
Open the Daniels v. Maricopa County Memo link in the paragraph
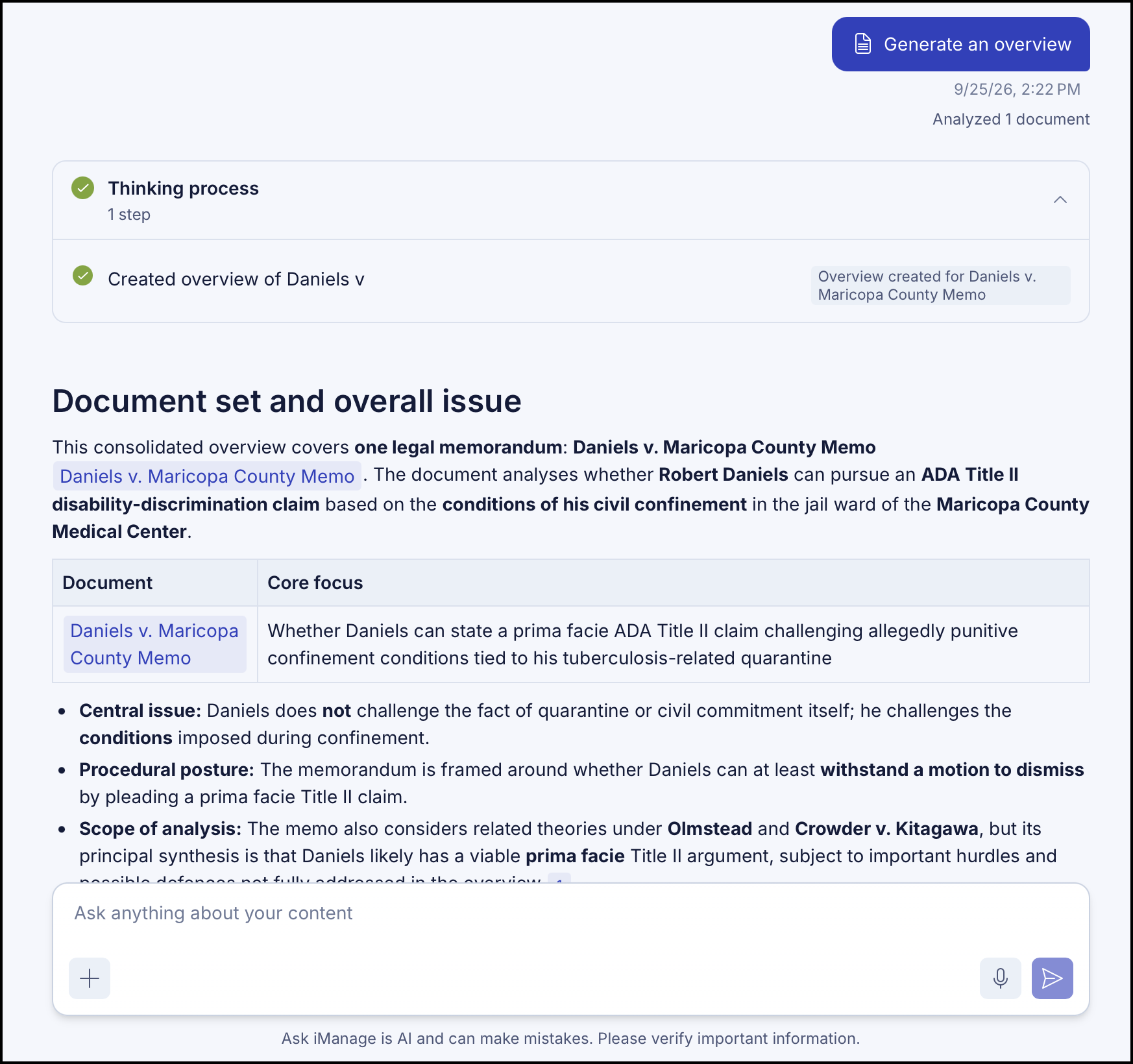click(207, 476)
